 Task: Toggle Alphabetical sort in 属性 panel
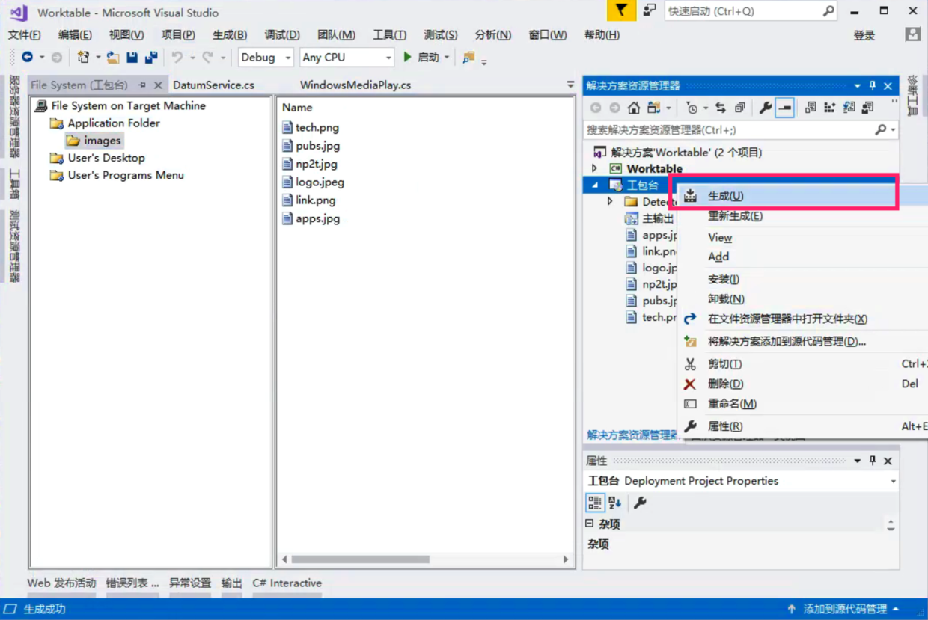tap(615, 503)
